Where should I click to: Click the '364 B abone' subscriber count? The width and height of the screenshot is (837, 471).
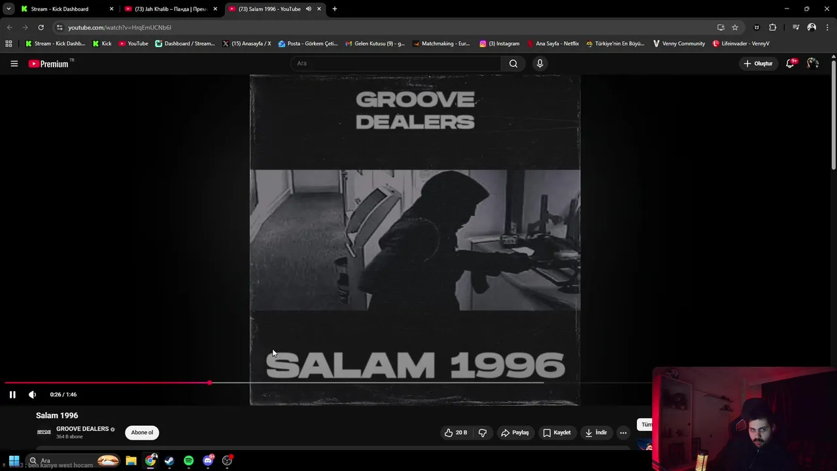tap(69, 437)
